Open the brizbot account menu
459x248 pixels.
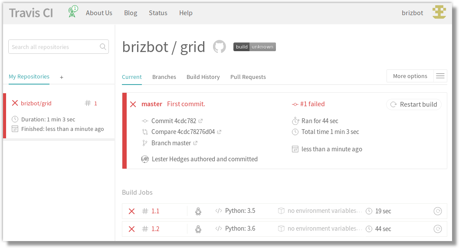[x=412, y=13]
